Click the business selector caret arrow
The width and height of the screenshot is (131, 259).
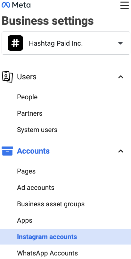click(x=120, y=43)
